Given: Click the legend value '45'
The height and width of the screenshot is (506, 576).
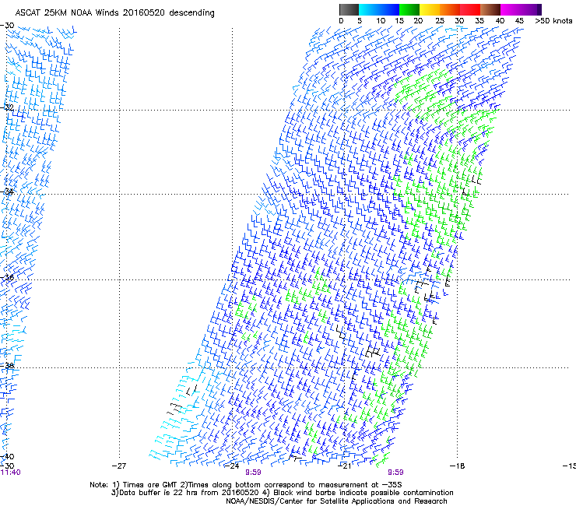Looking at the screenshot, I should point(519,21).
